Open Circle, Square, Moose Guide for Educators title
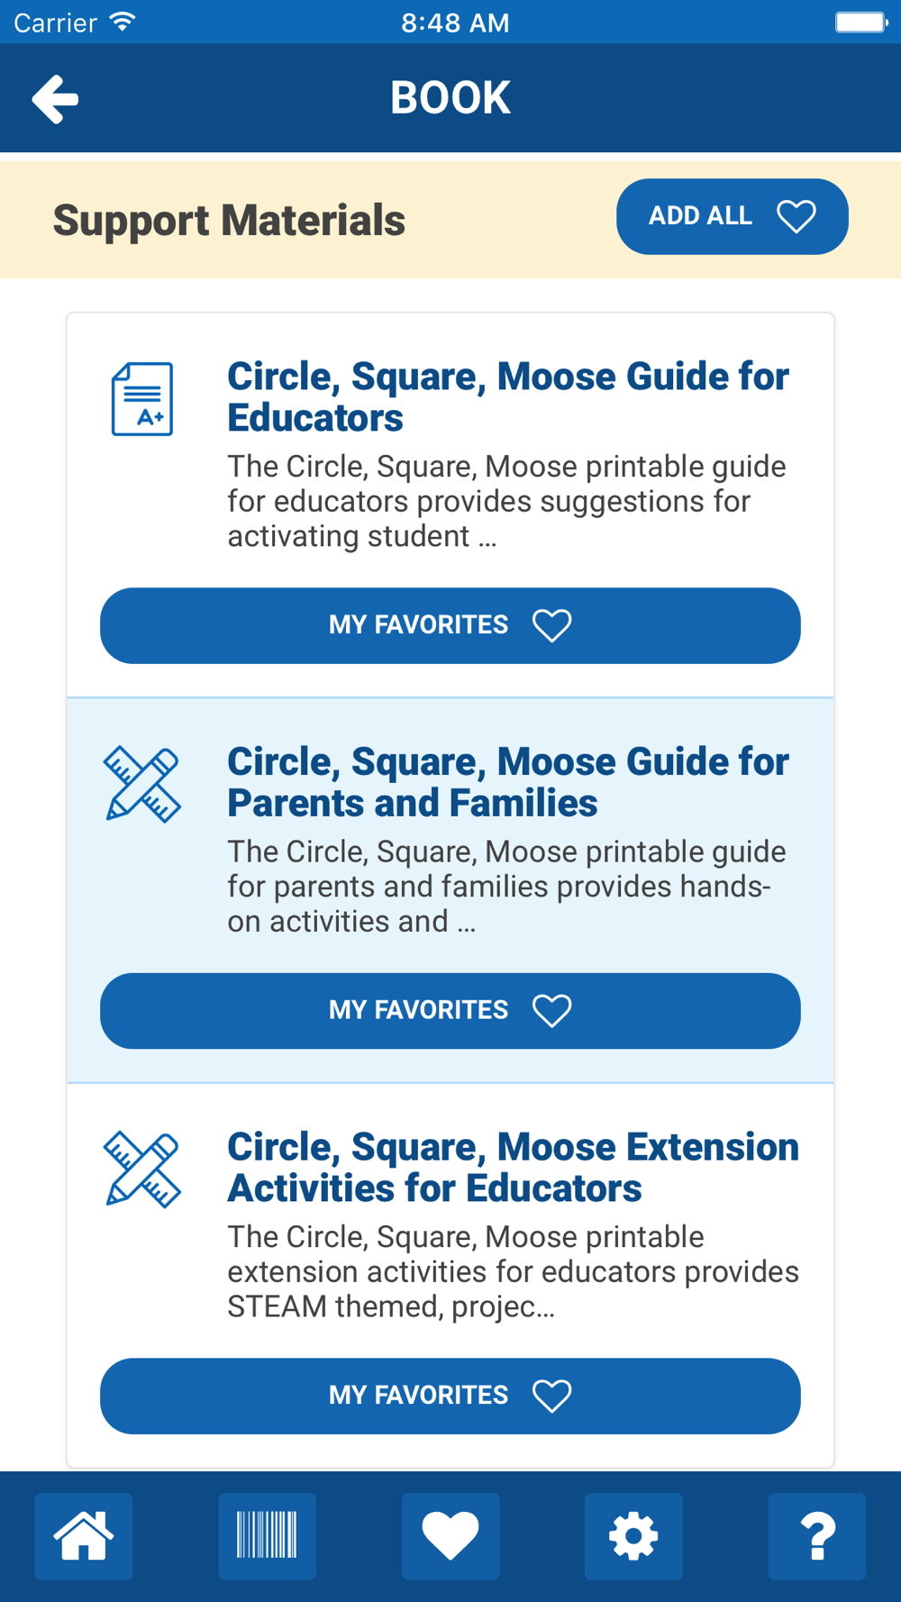 click(508, 396)
